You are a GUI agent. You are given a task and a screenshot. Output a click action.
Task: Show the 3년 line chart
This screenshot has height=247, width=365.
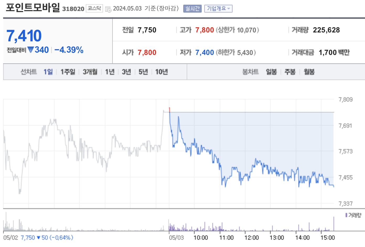click(126, 72)
